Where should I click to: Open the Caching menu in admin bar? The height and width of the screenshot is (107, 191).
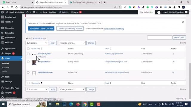(x=53, y=12)
